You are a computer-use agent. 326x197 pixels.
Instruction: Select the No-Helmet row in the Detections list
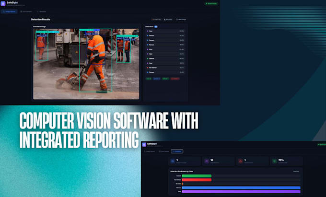[165, 68]
